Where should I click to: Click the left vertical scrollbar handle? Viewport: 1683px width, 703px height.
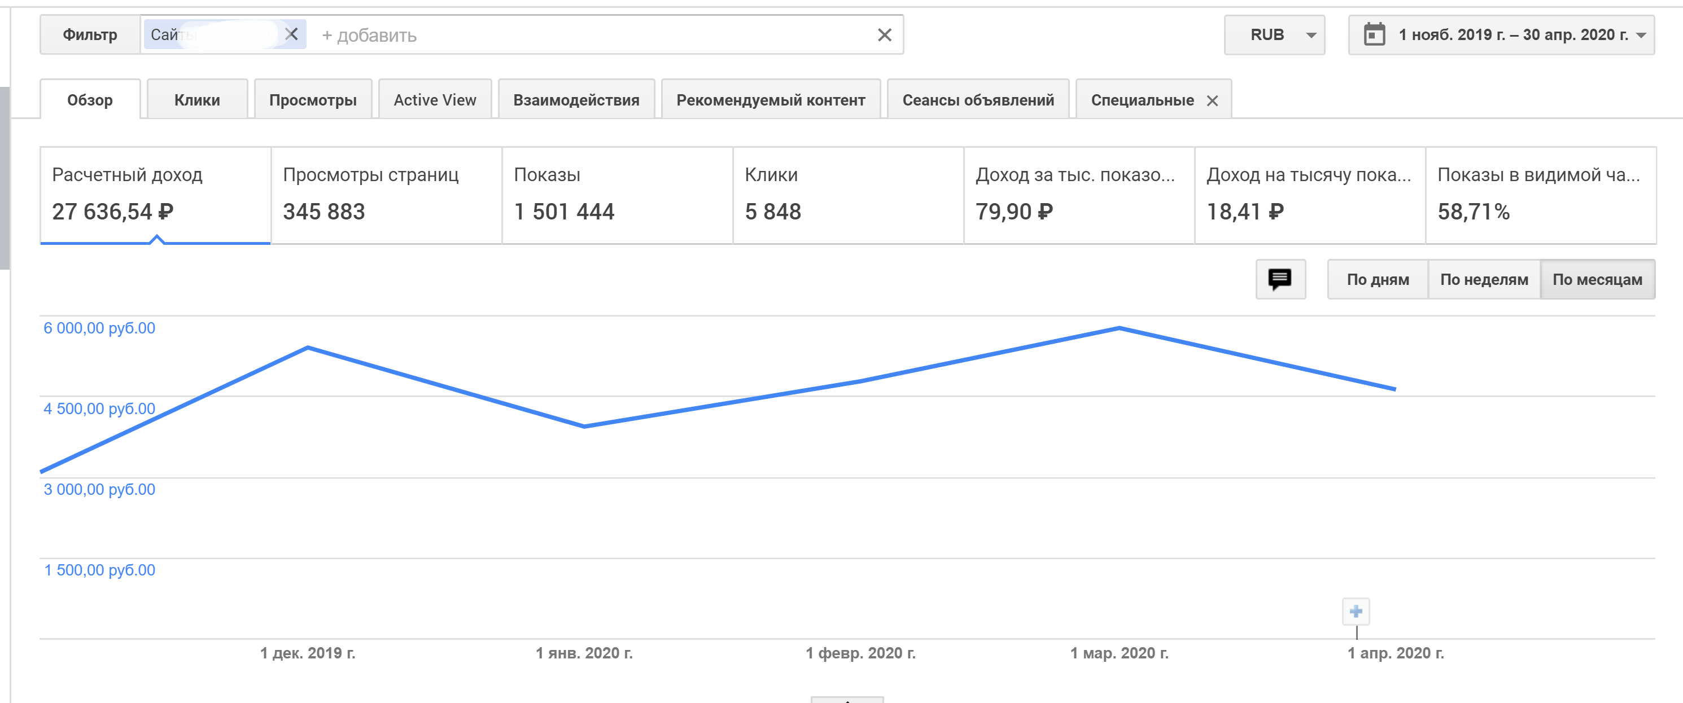(5, 178)
